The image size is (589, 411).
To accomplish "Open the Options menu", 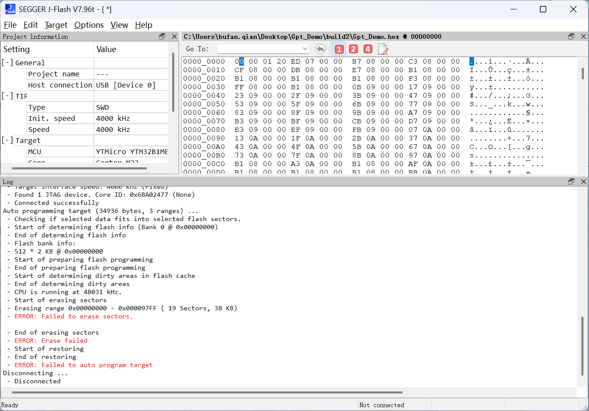I will [89, 25].
